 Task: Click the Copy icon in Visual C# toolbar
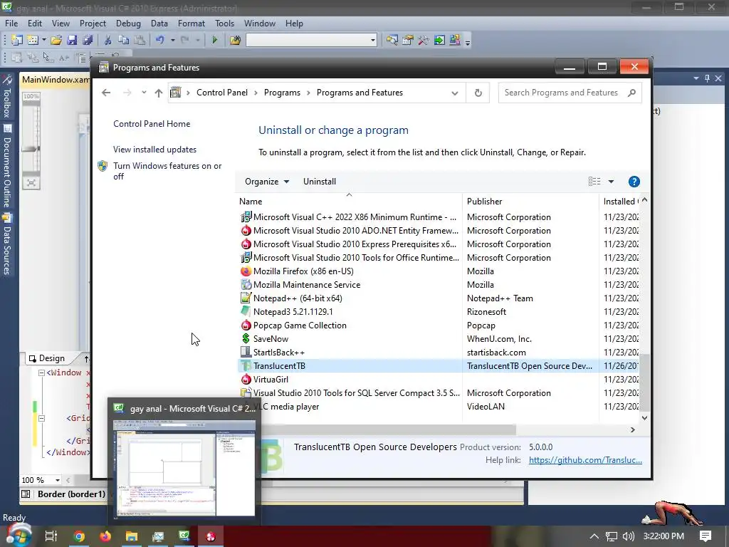(x=124, y=41)
